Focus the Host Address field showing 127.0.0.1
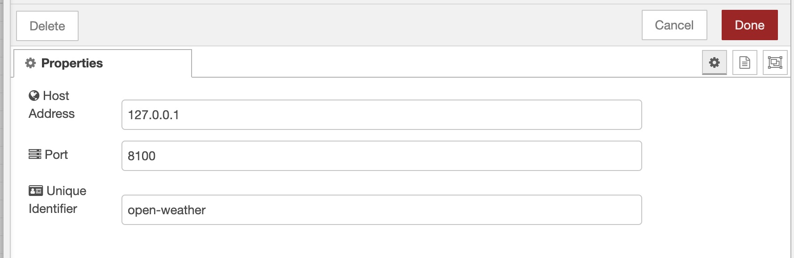 click(x=381, y=115)
